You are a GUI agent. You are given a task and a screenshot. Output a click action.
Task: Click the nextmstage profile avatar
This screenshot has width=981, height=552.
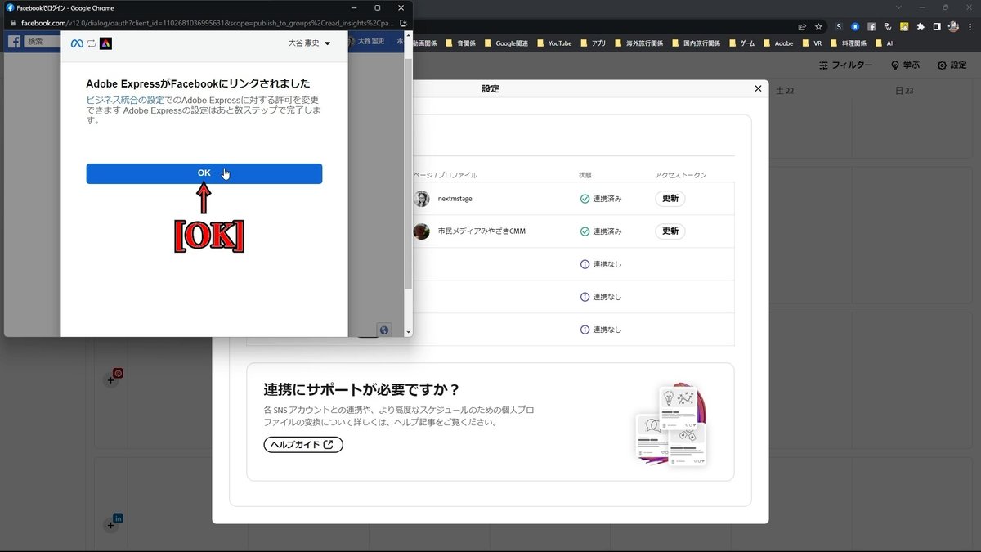tap(422, 199)
